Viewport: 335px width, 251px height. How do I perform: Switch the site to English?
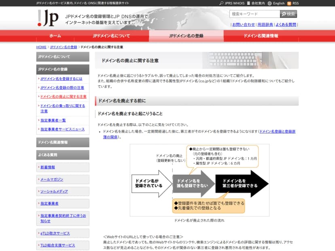click(x=276, y=3)
